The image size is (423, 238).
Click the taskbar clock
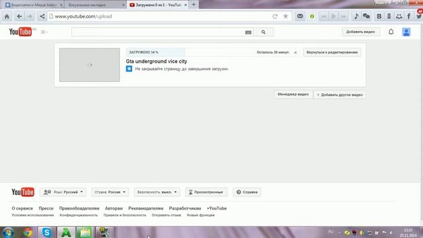tap(408, 233)
